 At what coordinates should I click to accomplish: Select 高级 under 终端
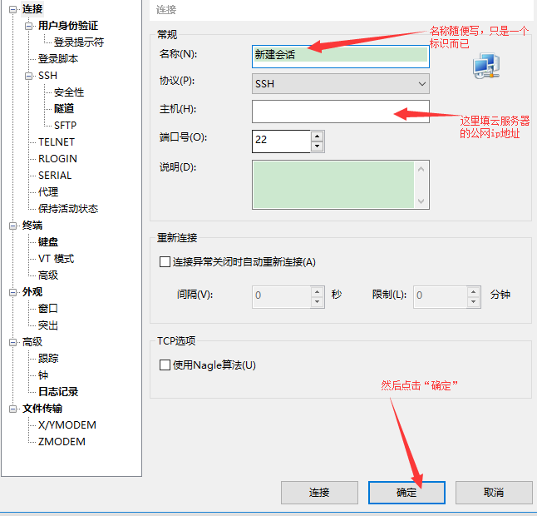[x=48, y=275]
